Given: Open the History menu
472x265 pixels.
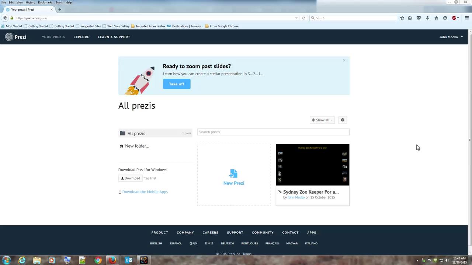Looking at the screenshot, I should 30,2.
